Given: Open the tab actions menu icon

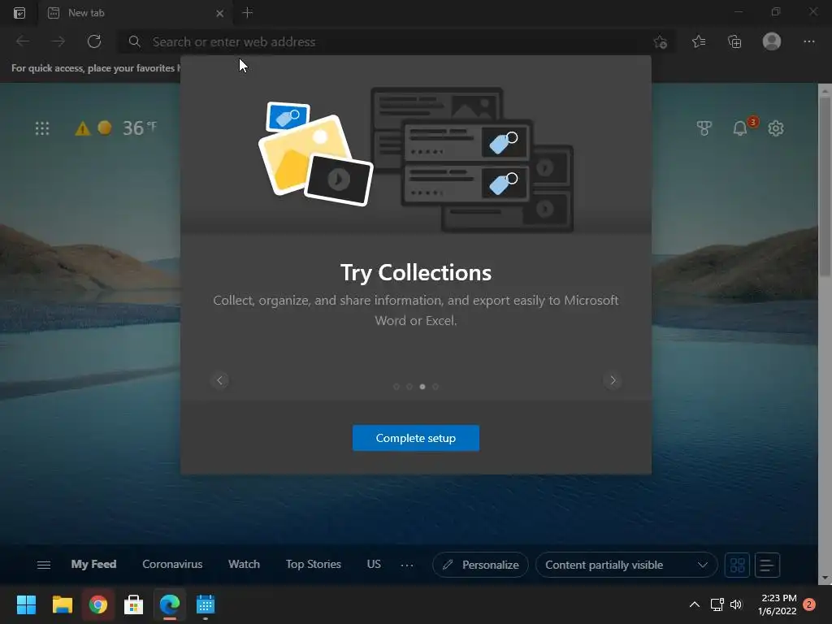Looking at the screenshot, I should [19, 13].
